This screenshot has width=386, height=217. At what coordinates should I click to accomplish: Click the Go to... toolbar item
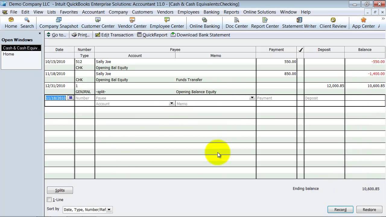pos(56,35)
